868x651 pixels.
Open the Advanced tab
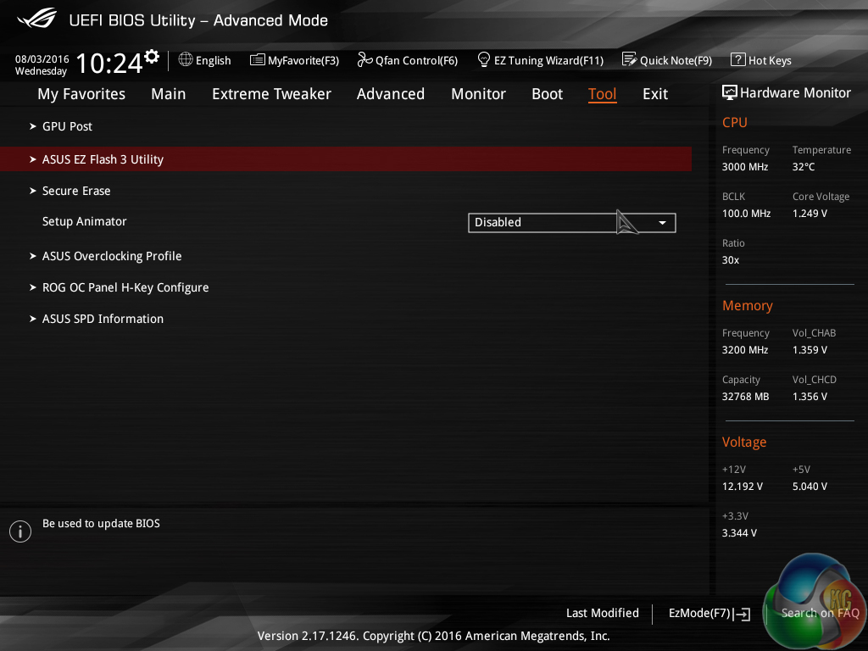coord(390,94)
